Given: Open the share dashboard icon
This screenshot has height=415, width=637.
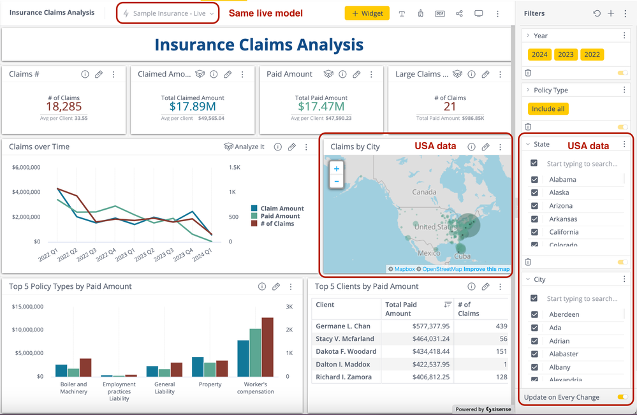Looking at the screenshot, I should pyautogui.click(x=459, y=13).
